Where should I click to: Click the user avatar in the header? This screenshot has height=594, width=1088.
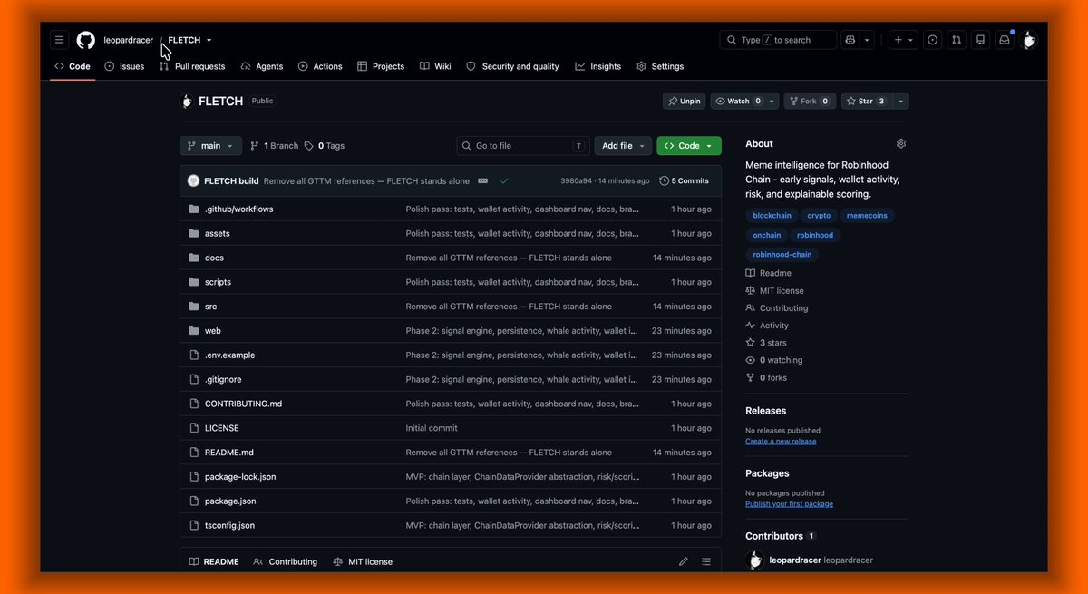click(x=1028, y=40)
